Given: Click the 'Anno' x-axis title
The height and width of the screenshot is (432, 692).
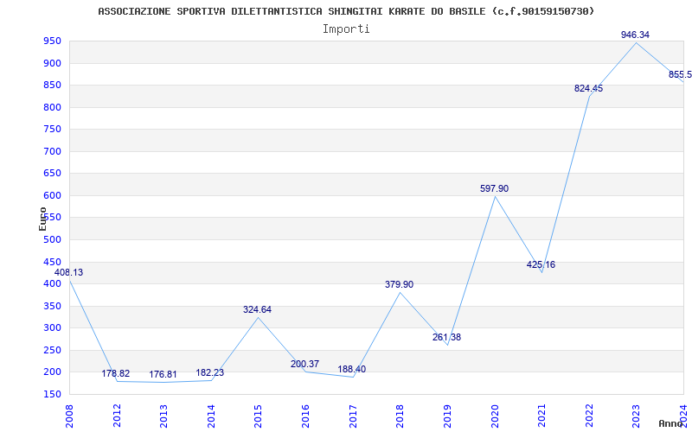Looking at the screenshot, I should (671, 423).
